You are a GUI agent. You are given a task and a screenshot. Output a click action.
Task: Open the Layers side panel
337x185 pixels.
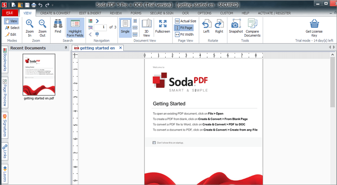(x=5, y=174)
